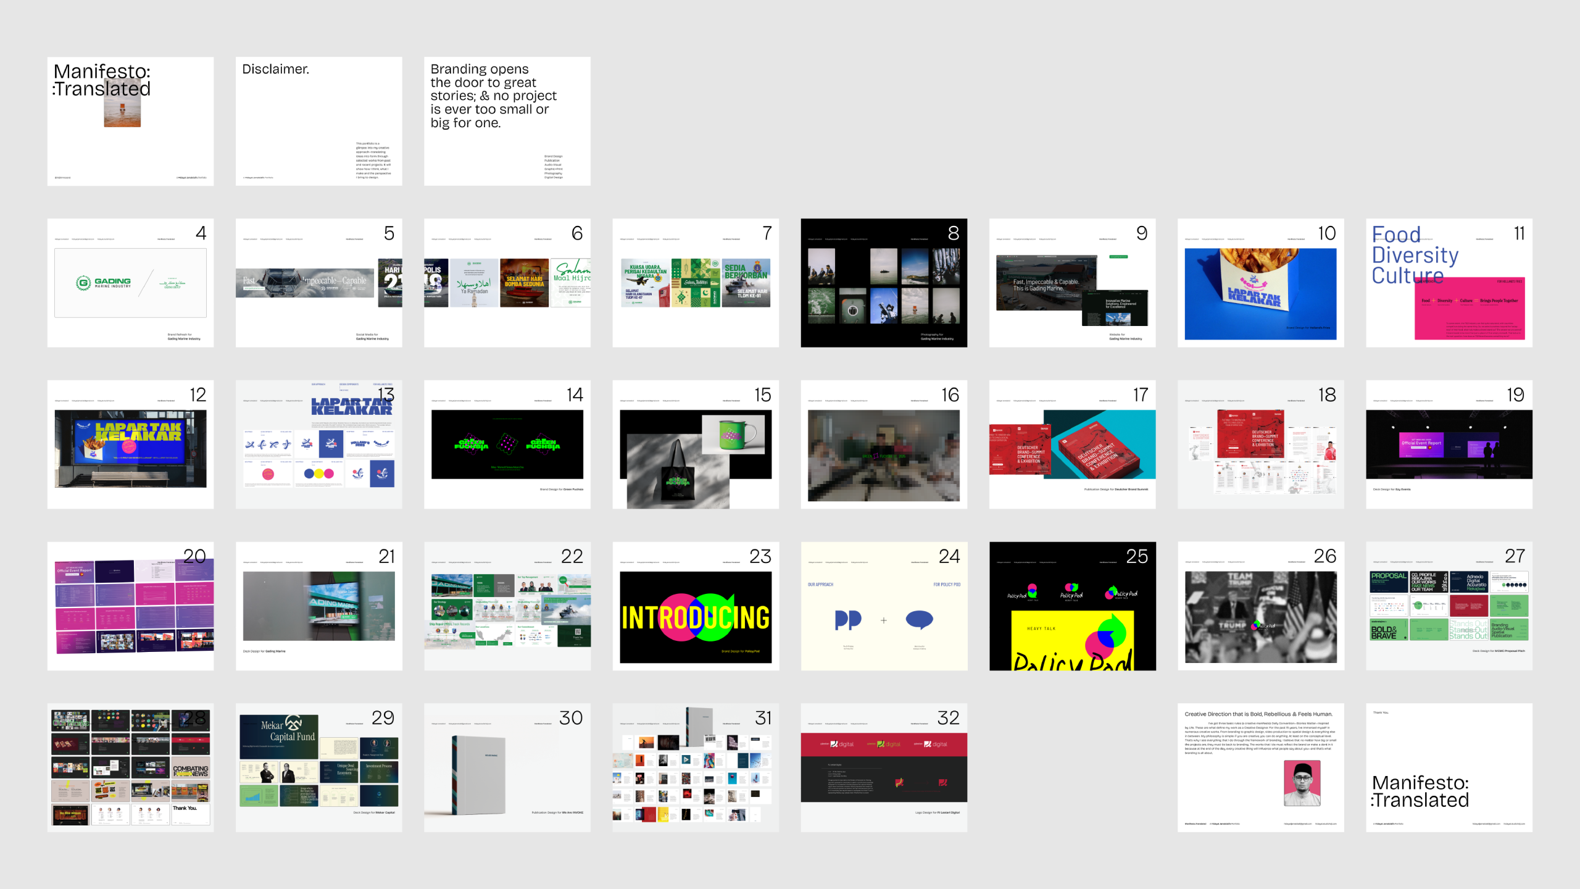
Task: Open slide 20 purple pink deck grid
Action: pos(130,606)
